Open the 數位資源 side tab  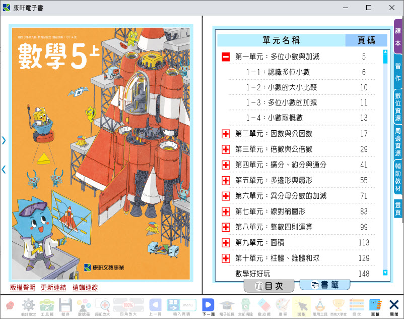398,107
